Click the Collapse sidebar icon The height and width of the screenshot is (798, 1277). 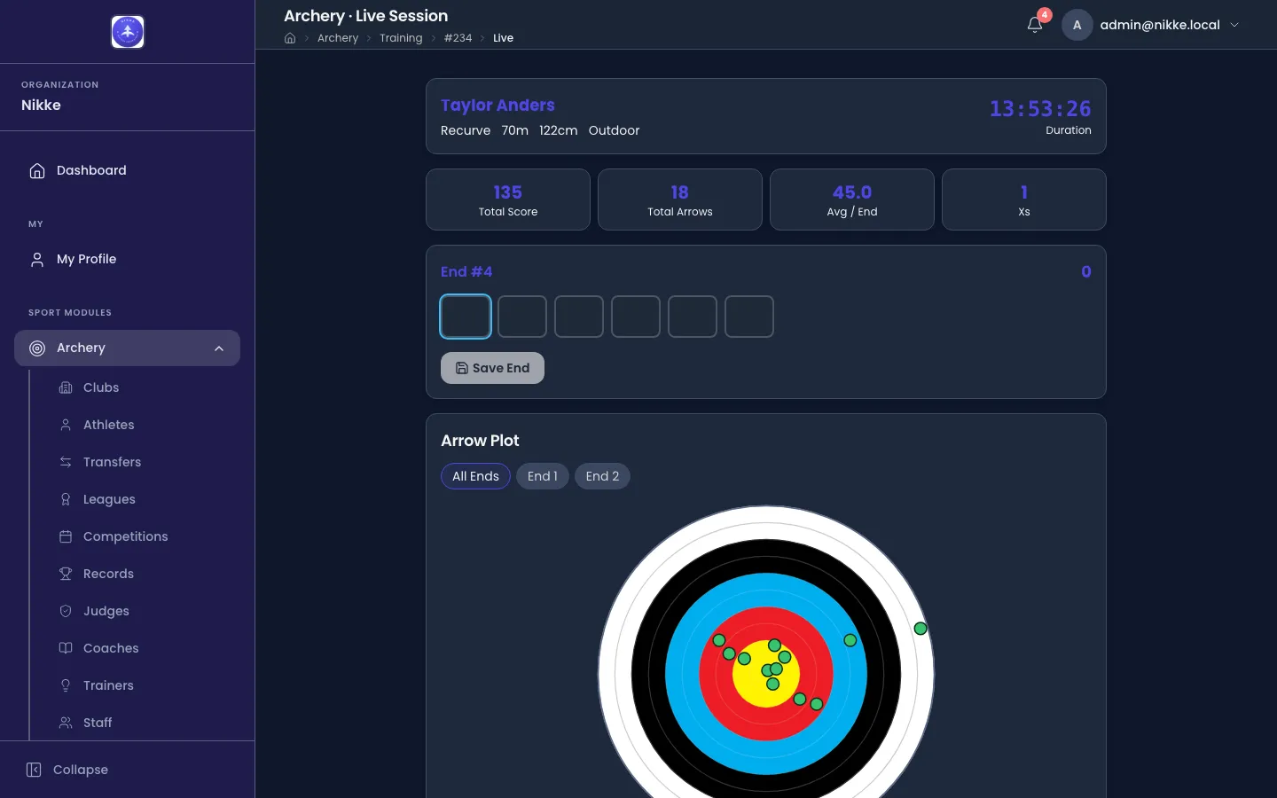click(34, 770)
